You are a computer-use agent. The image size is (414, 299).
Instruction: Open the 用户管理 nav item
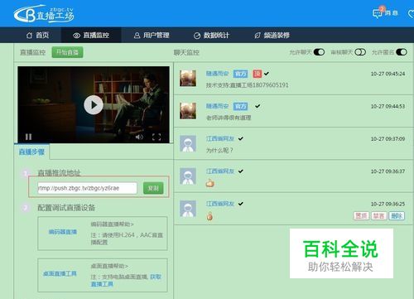click(x=152, y=35)
